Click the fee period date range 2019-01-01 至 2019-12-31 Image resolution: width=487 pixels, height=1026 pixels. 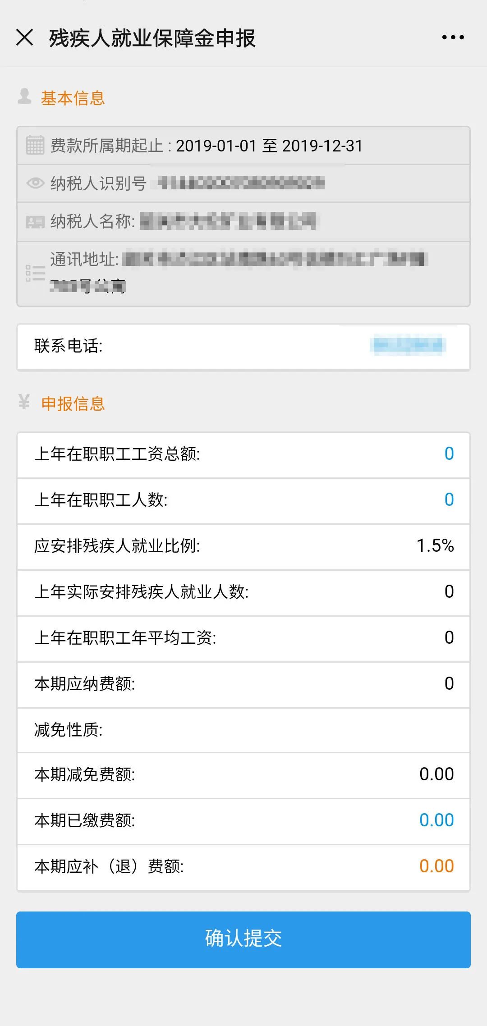point(269,146)
